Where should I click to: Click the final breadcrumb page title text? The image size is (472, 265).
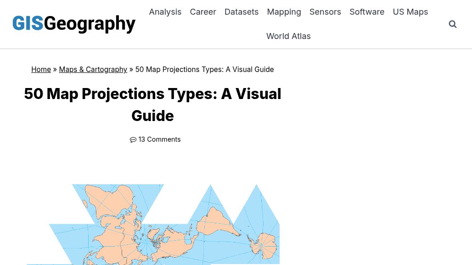(x=204, y=70)
